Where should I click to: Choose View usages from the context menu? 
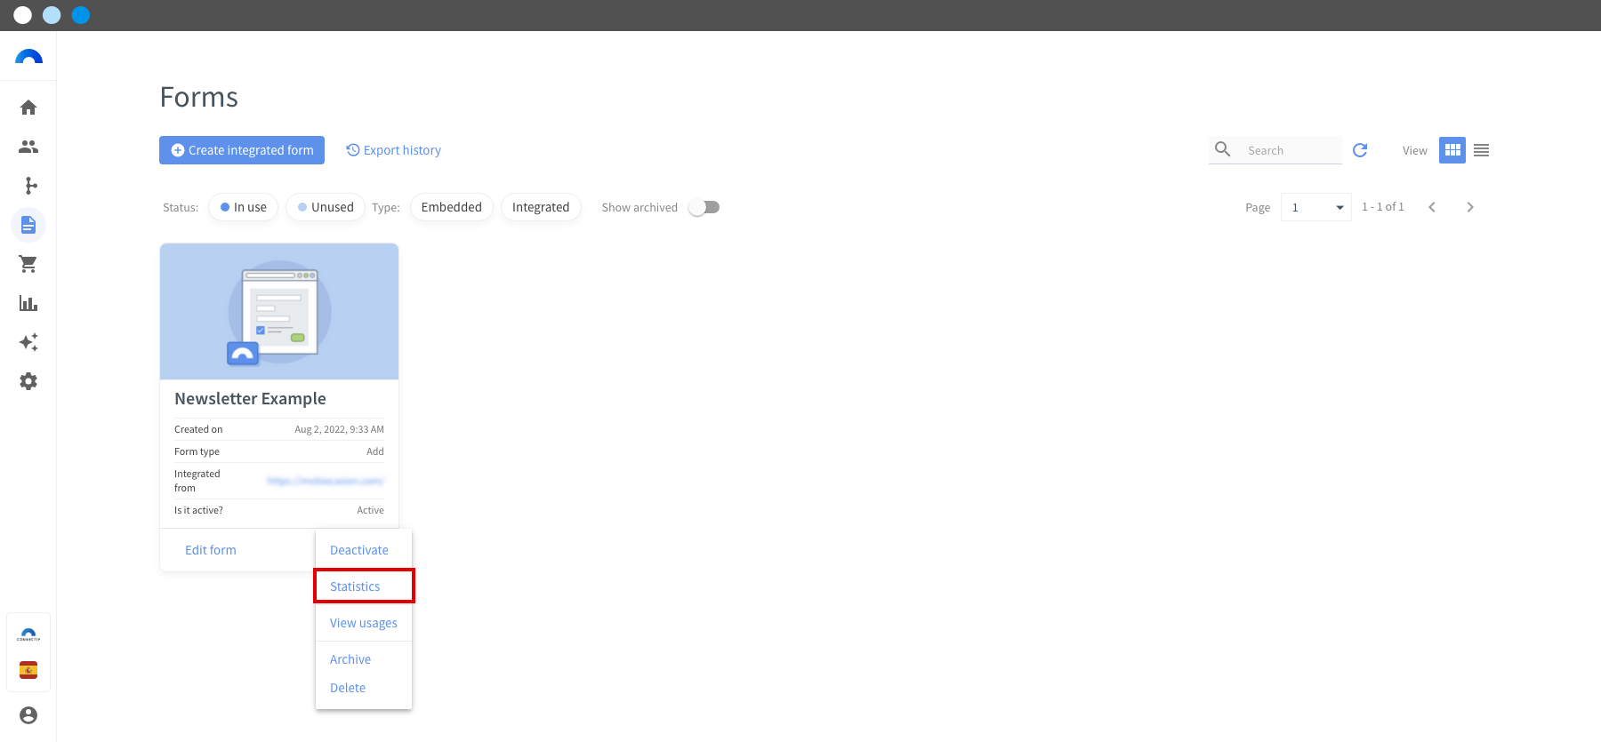click(364, 623)
